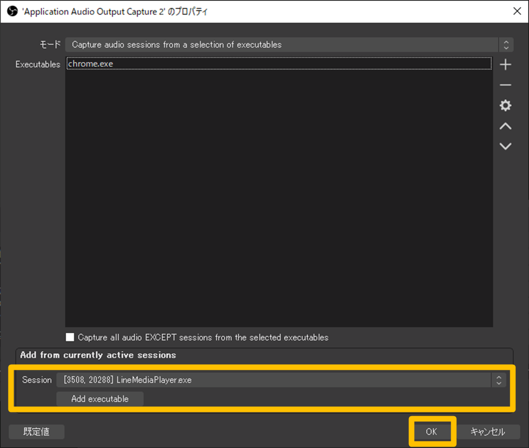Viewport: 529px width, 448px height.
Task: Click the Mode field's stepper arrows
Action: click(x=506, y=44)
